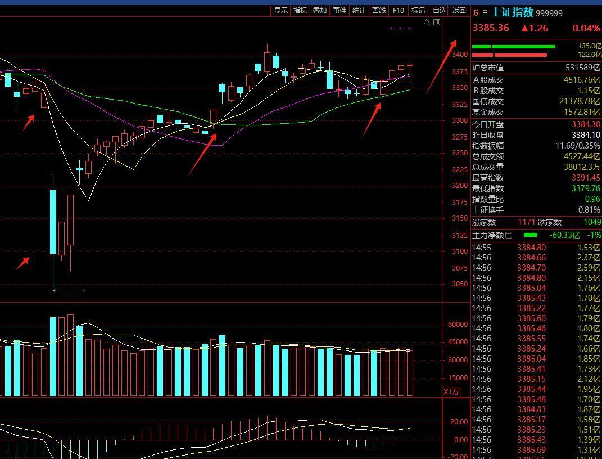Viewport: 602px width, 459px height.
Task: Click the 跌家数 count 1049
Action: [x=592, y=222]
